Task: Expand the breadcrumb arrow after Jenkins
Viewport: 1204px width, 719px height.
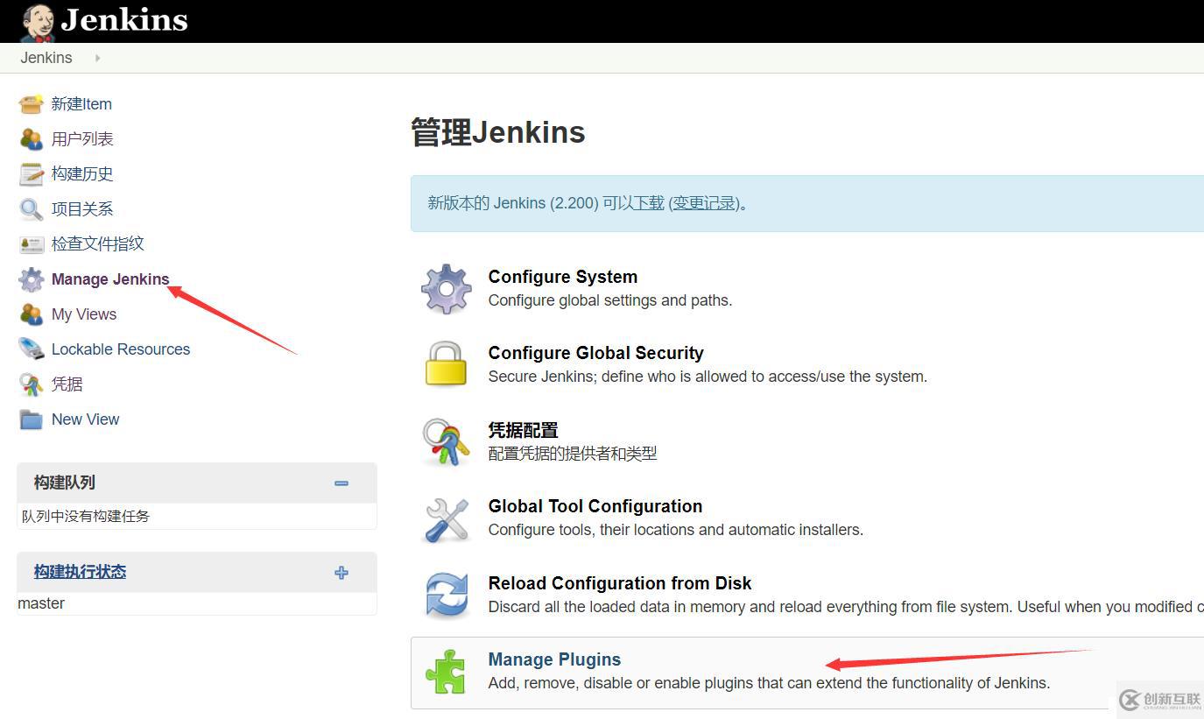Action: coord(97,58)
